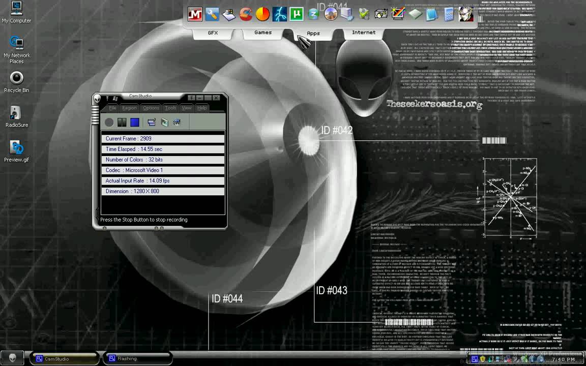Image resolution: width=586 pixels, height=366 pixels.
Task: Open the camera photo app in dock
Action: [x=381, y=15]
